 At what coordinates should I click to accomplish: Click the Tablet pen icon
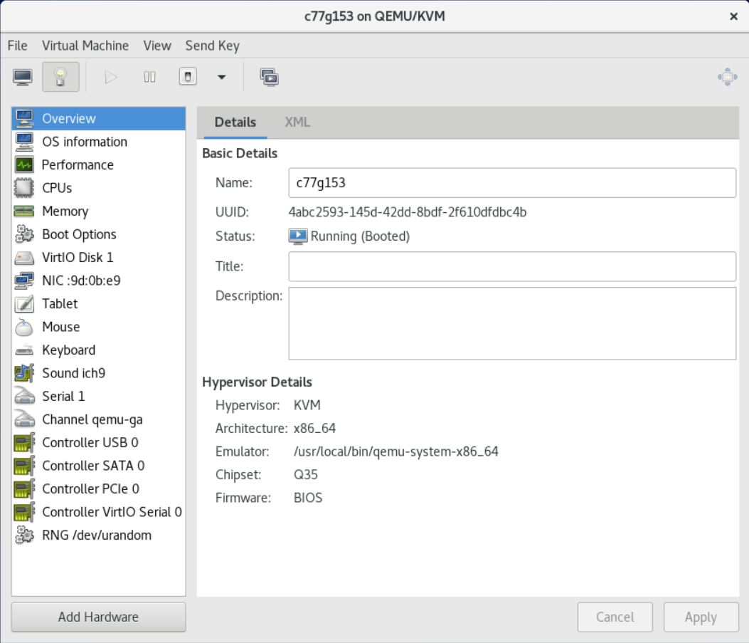(x=24, y=303)
